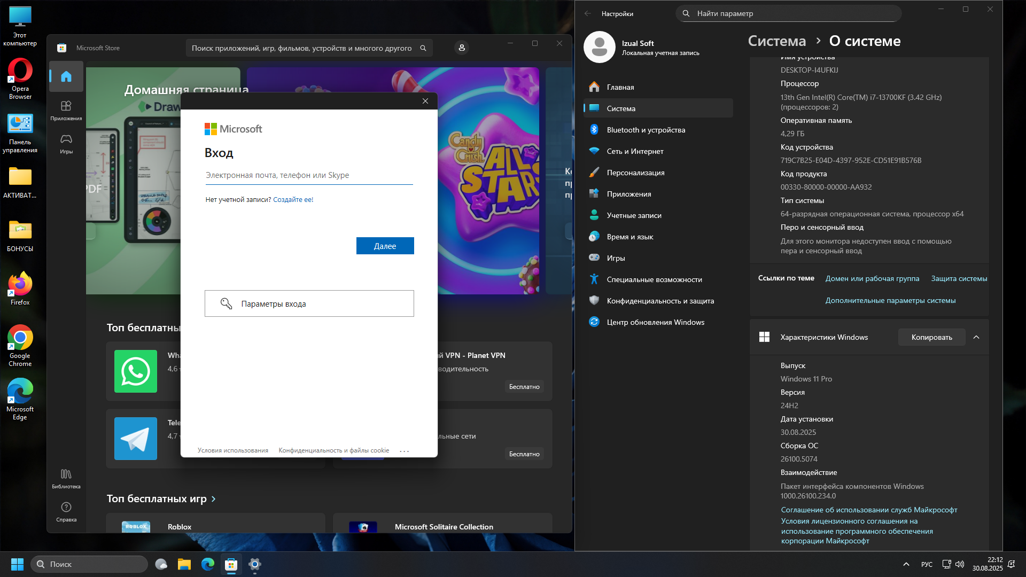Image resolution: width=1026 pixels, height=577 pixels.
Task: Click the taskbar 'Поиск' search box
Action: pos(89,564)
